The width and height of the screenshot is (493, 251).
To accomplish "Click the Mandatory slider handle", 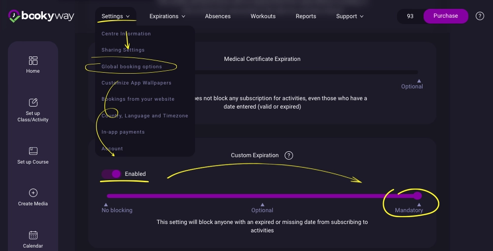I will [418, 195].
